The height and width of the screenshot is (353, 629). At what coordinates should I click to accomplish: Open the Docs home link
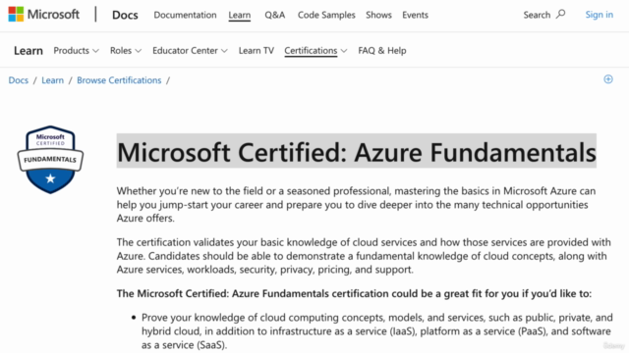coord(125,15)
